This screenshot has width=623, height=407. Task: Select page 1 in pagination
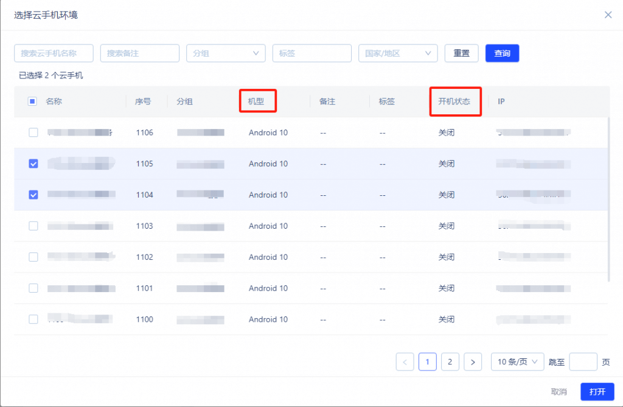(x=427, y=362)
